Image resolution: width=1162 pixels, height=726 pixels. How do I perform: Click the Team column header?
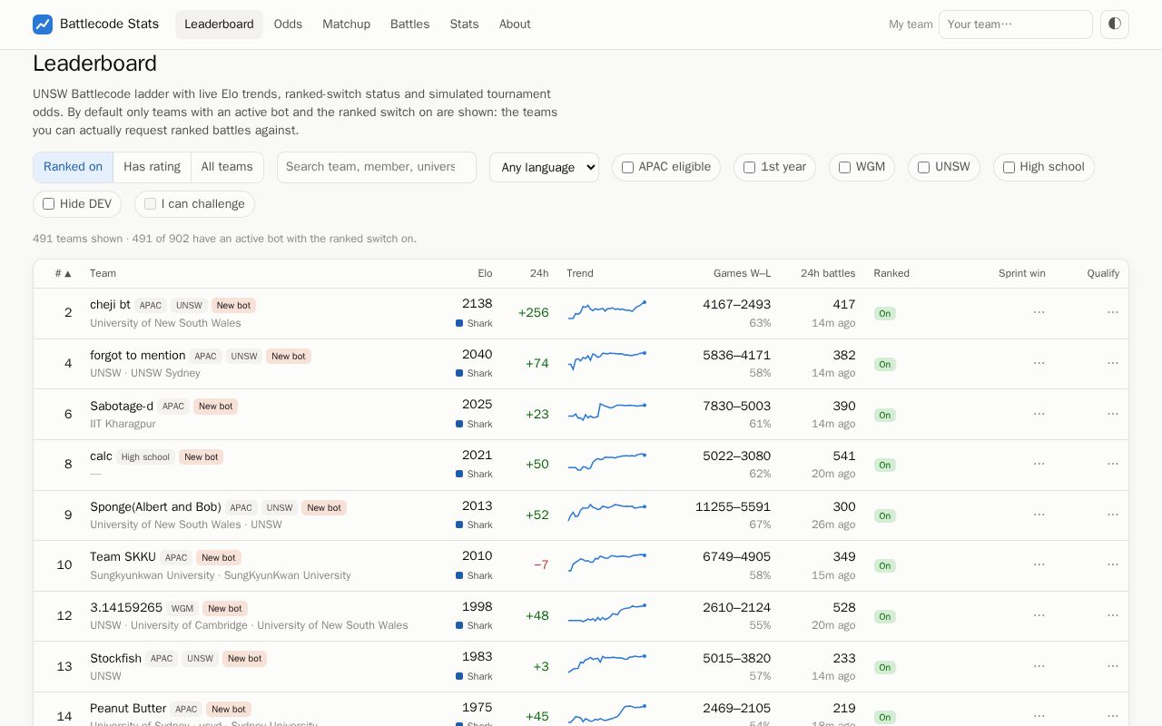103,273
